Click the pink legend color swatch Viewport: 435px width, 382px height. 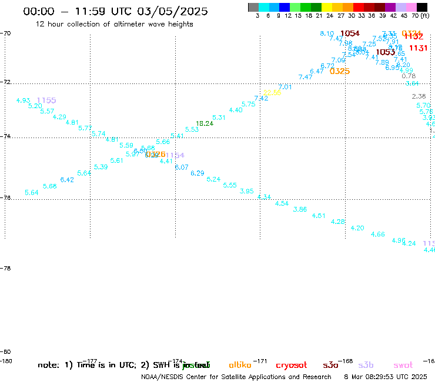411,7
